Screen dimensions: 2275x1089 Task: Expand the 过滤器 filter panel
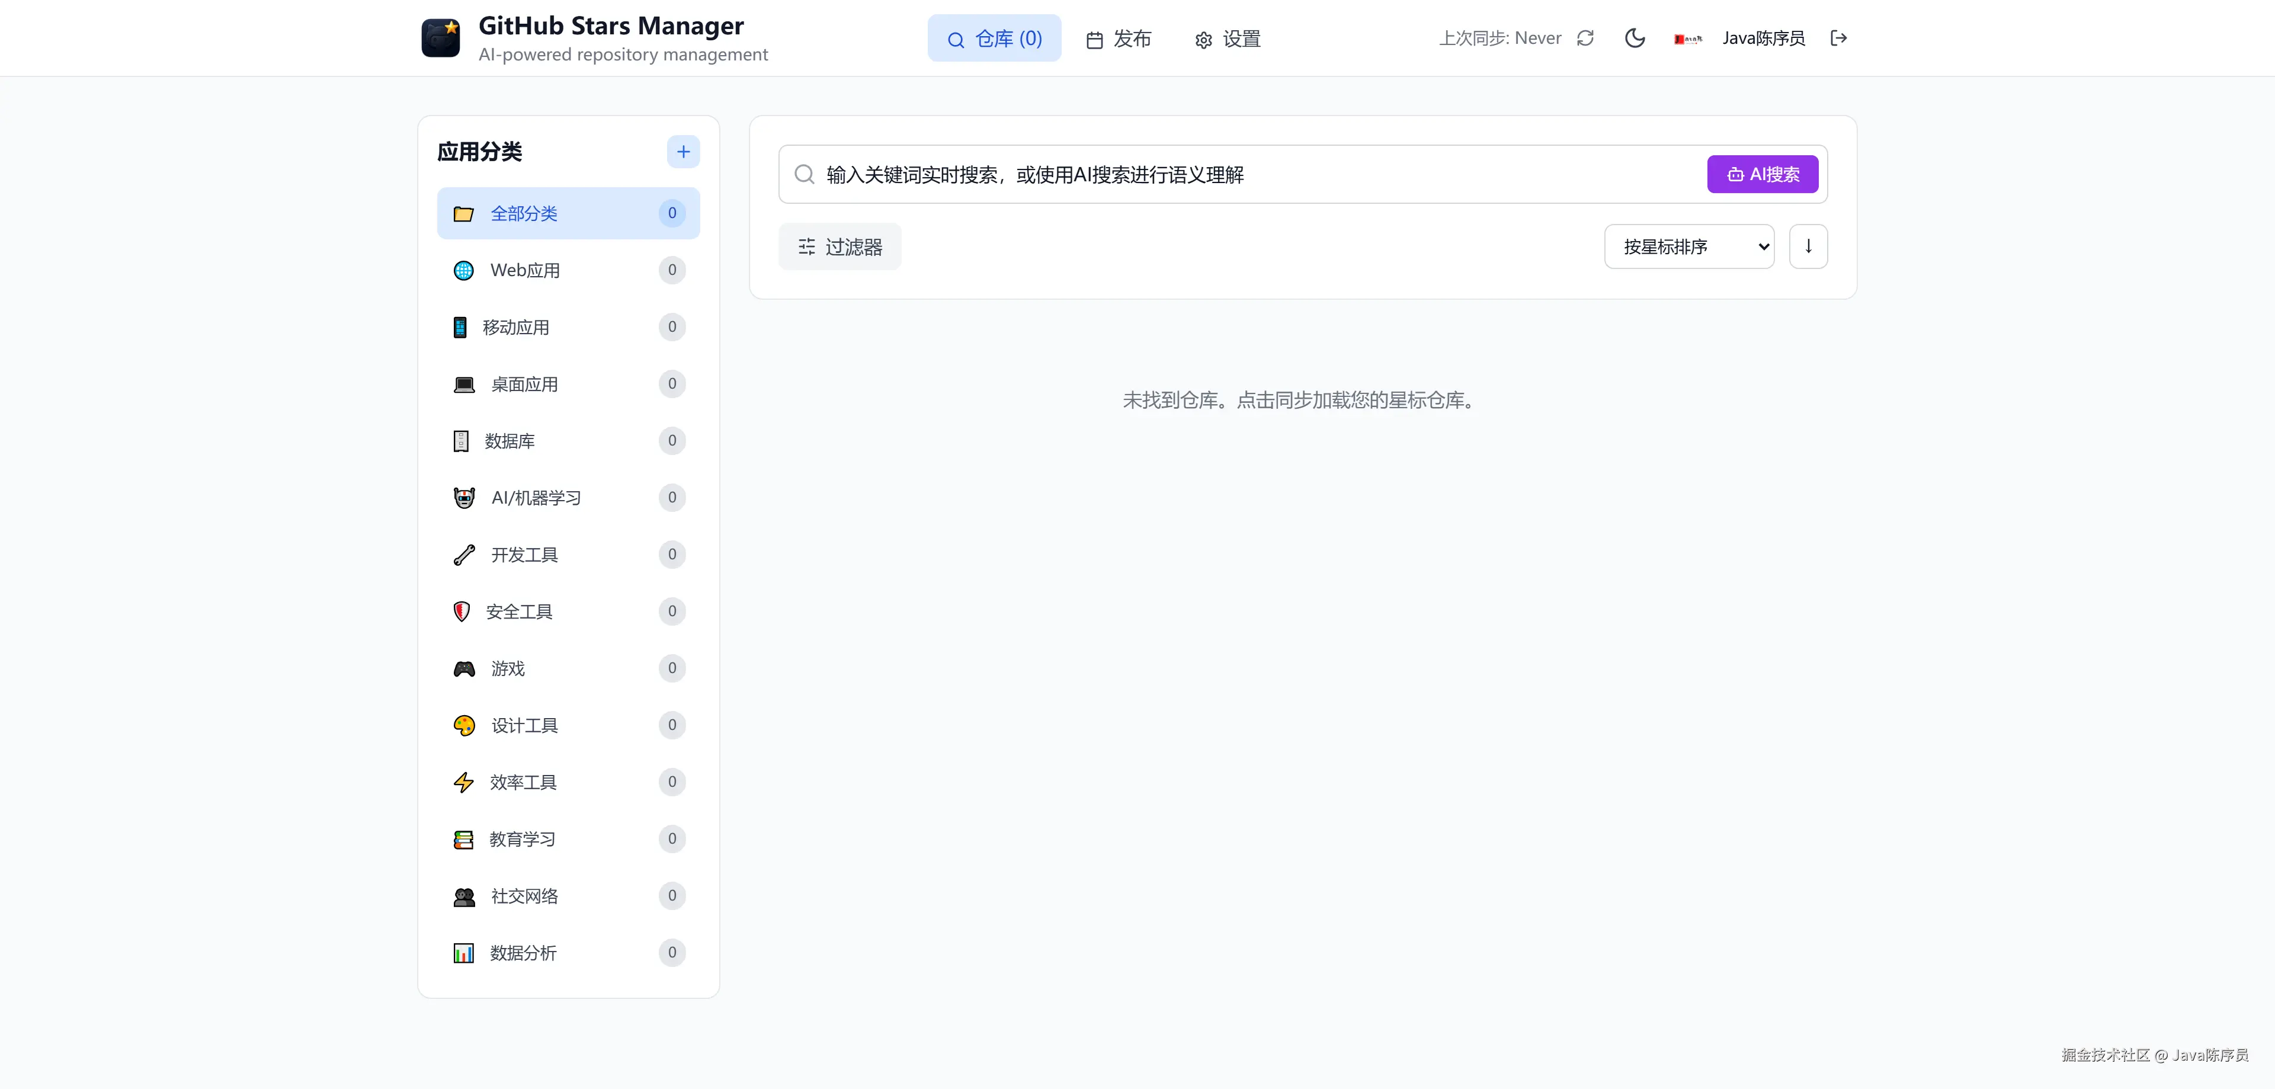[x=840, y=246]
